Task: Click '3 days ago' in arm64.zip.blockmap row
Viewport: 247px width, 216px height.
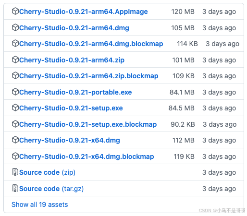Action: 219,76
